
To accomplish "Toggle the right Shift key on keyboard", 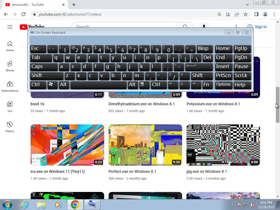I will click(202, 76).
